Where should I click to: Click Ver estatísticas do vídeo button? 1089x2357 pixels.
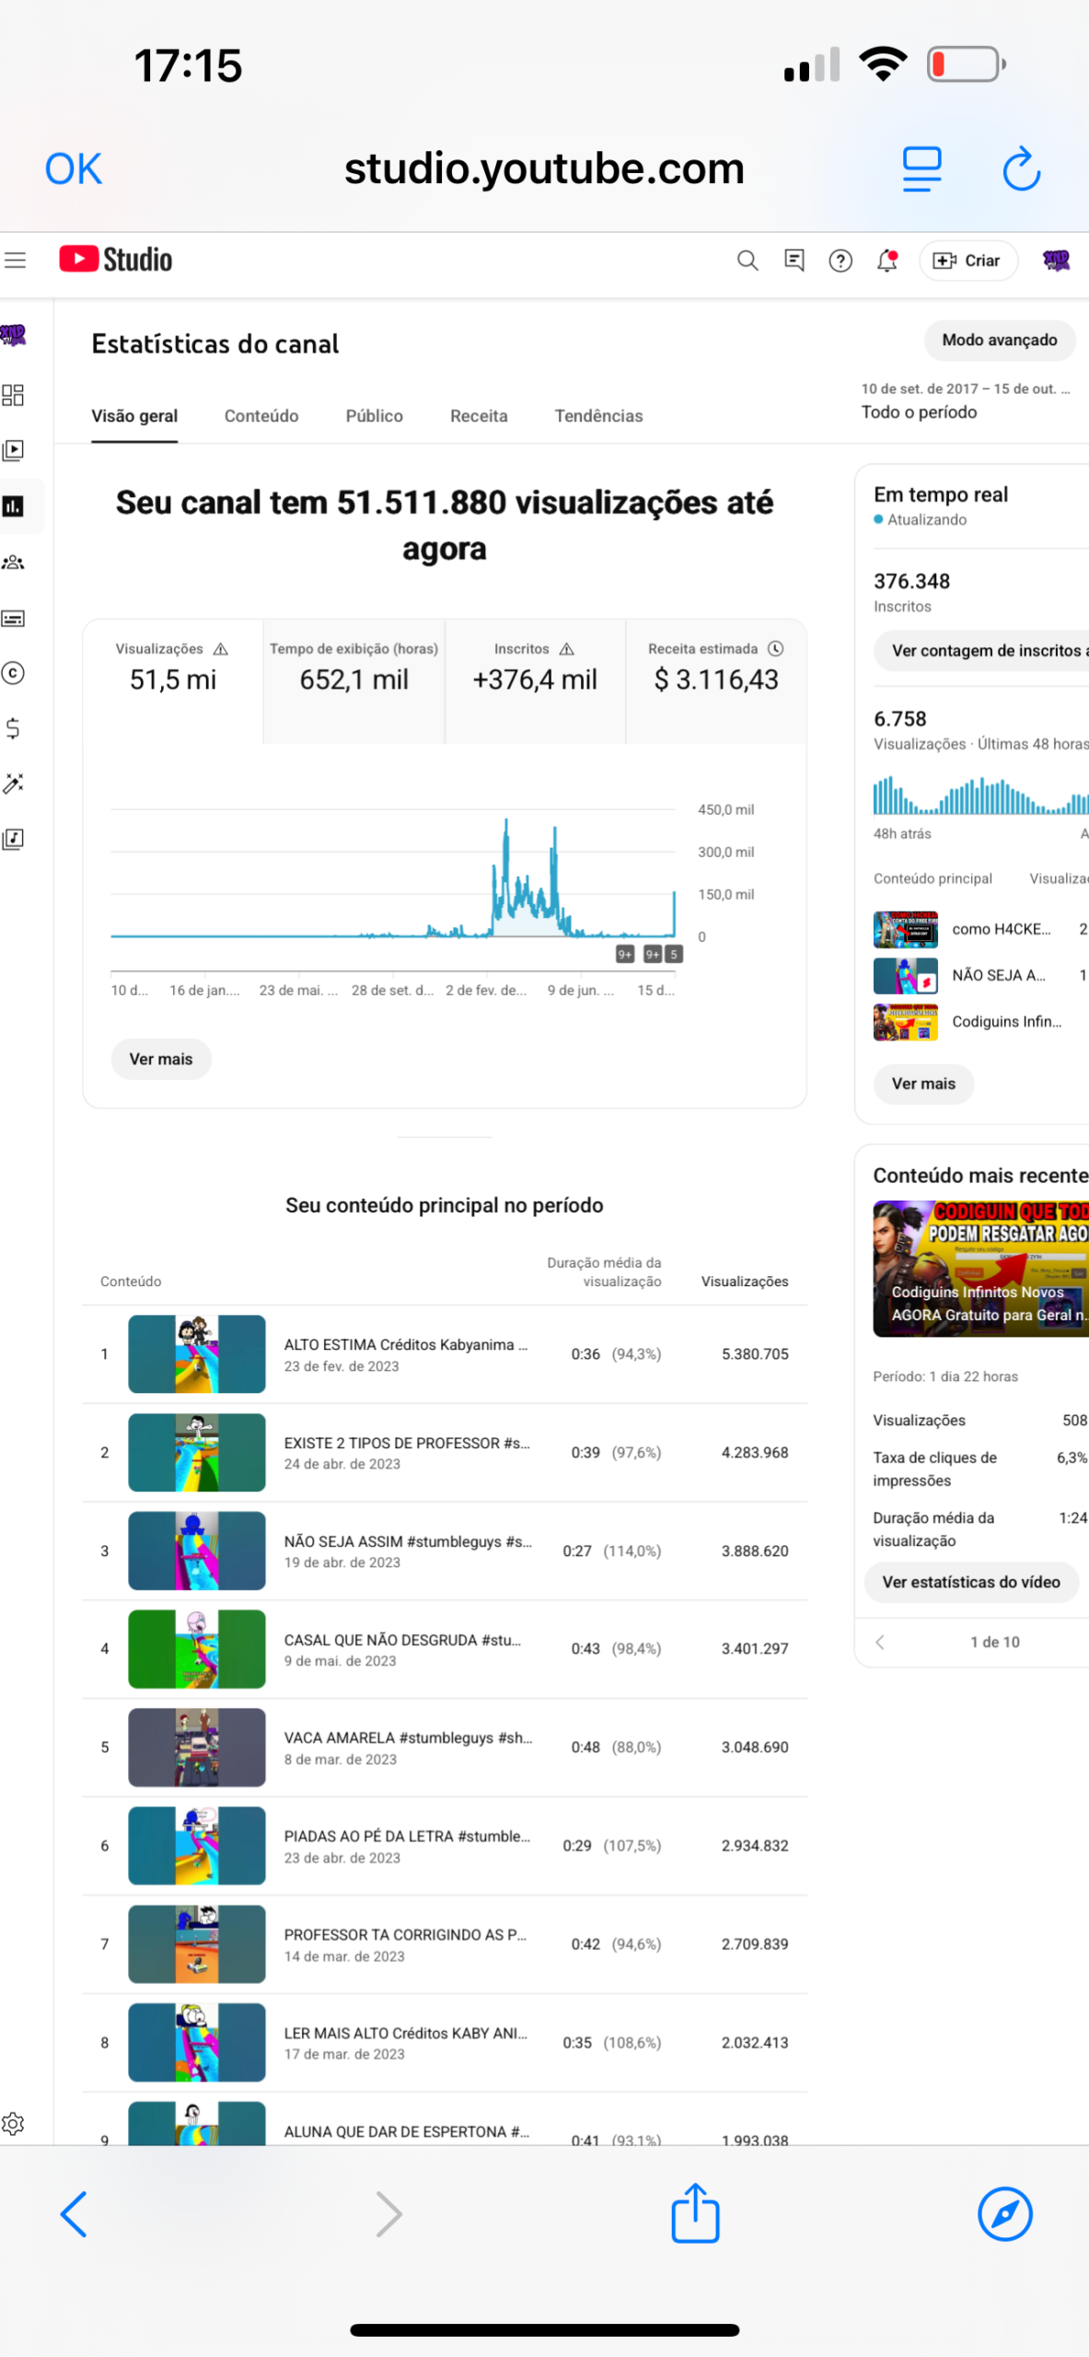click(x=971, y=1584)
